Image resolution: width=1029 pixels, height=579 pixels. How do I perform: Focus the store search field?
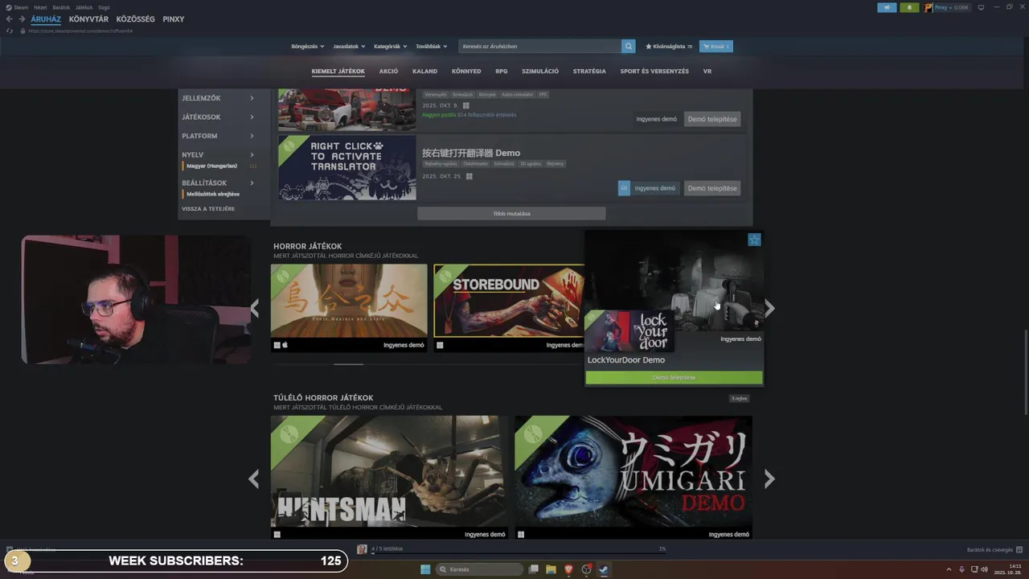pos(540,47)
